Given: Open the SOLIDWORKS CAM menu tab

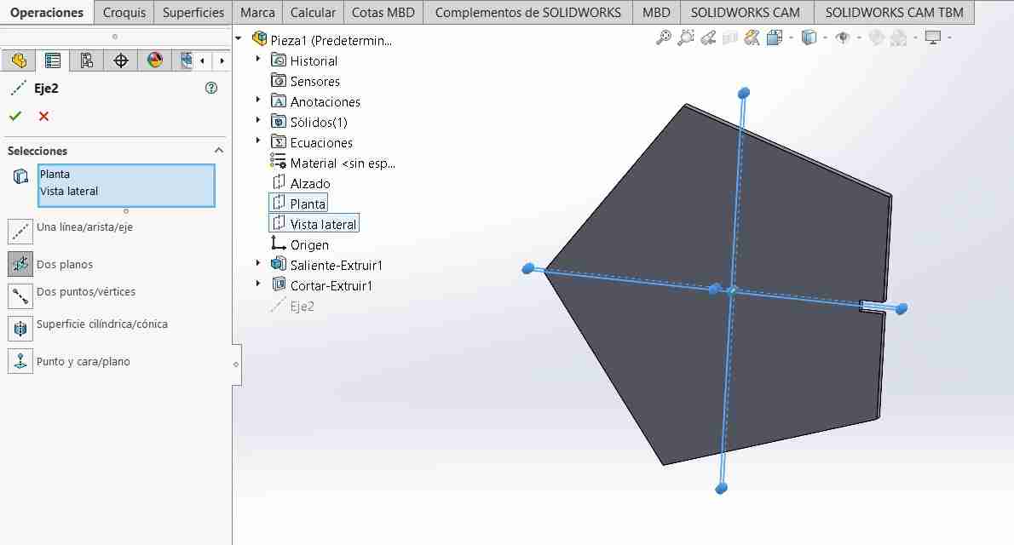Looking at the screenshot, I should pos(745,12).
